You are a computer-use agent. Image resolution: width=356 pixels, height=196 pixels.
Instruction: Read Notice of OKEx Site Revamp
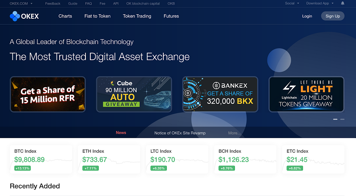[180, 133]
